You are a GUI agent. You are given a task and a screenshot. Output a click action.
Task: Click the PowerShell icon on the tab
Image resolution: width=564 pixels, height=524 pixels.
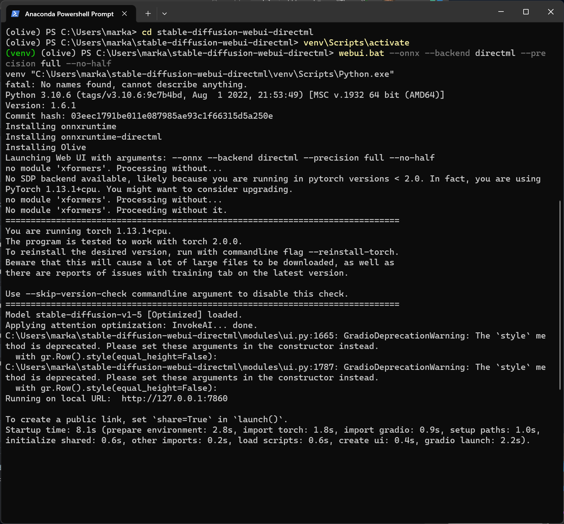15,14
